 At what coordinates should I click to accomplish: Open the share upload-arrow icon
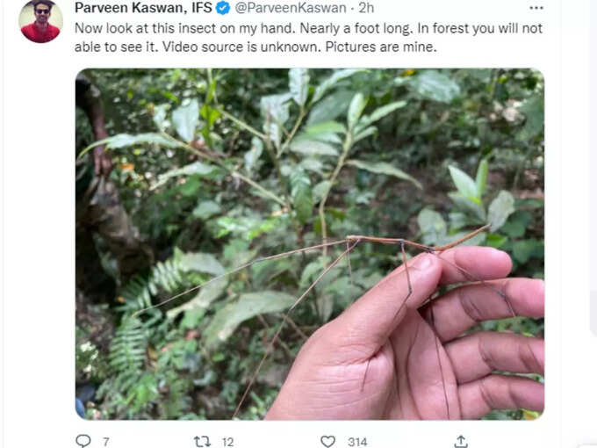point(461,441)
